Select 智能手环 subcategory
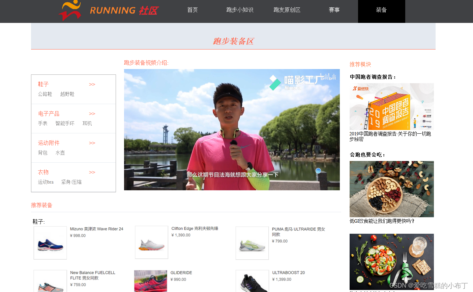The image size is (473, 292). point(65,123)
